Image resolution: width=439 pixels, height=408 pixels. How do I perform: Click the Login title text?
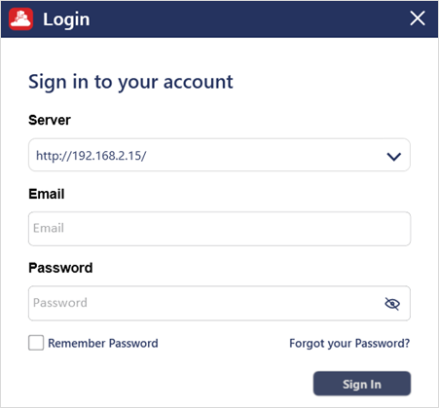[x=66, y=19]
